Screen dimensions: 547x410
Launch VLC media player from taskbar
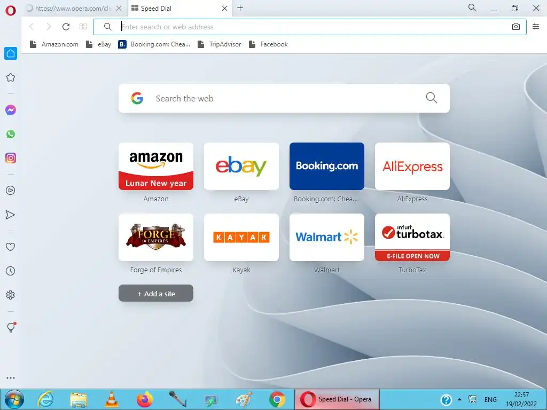click(x=112, y=399)
